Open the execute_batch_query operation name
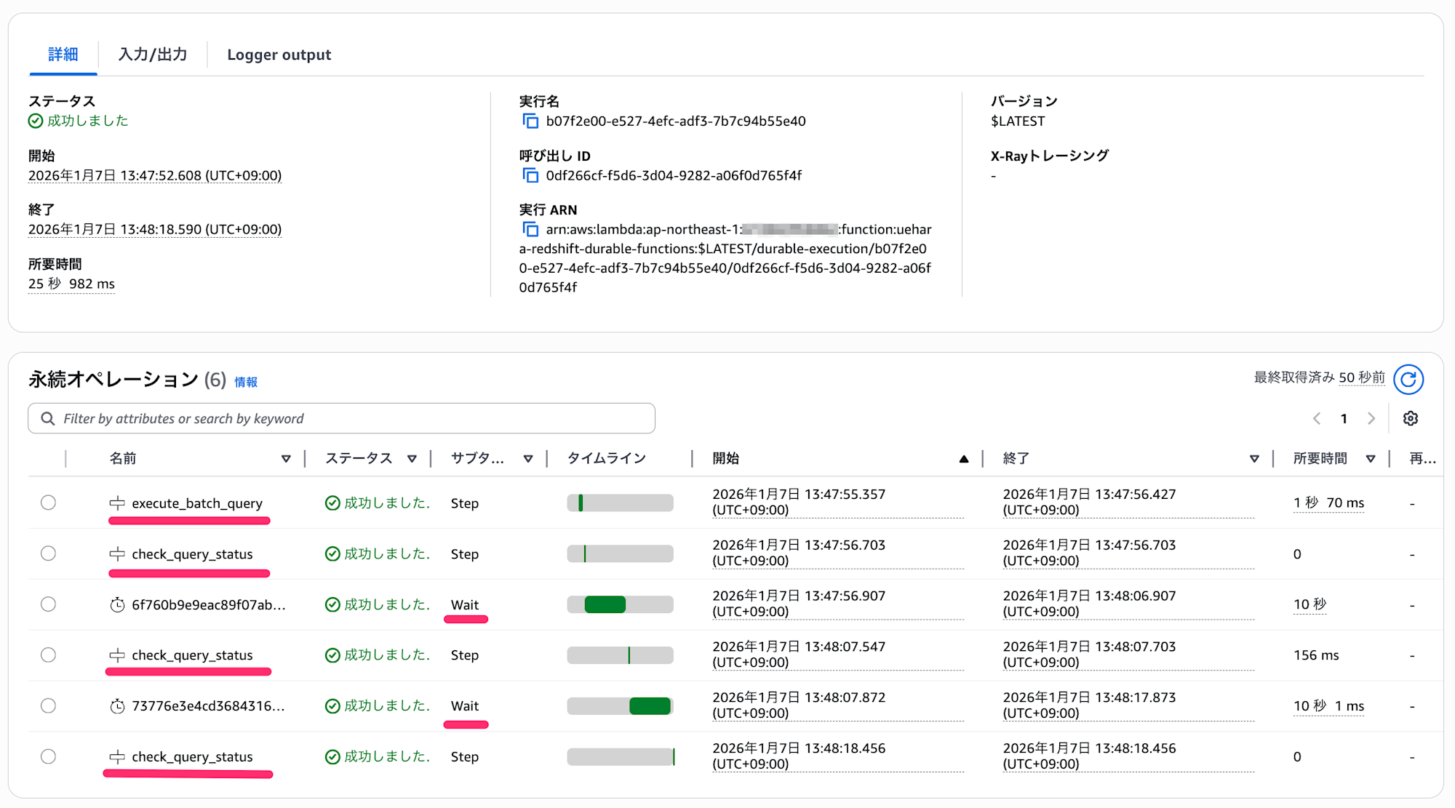1455x808 pixels. click(196, 503)
